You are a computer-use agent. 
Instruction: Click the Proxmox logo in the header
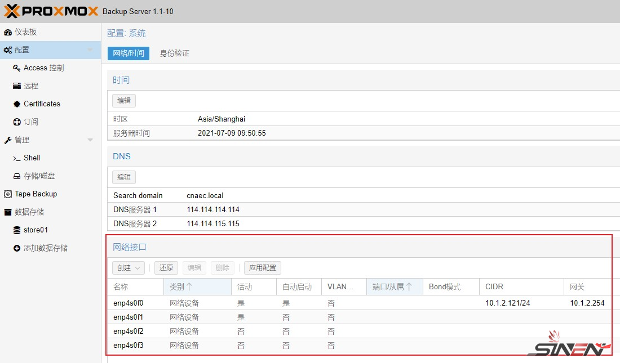[51, 11]
